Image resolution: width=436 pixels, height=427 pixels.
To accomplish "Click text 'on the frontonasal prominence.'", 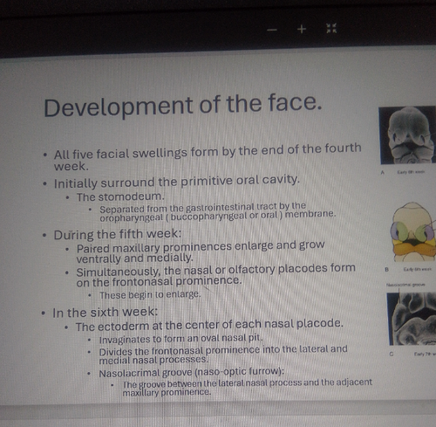I will point(159,281).
